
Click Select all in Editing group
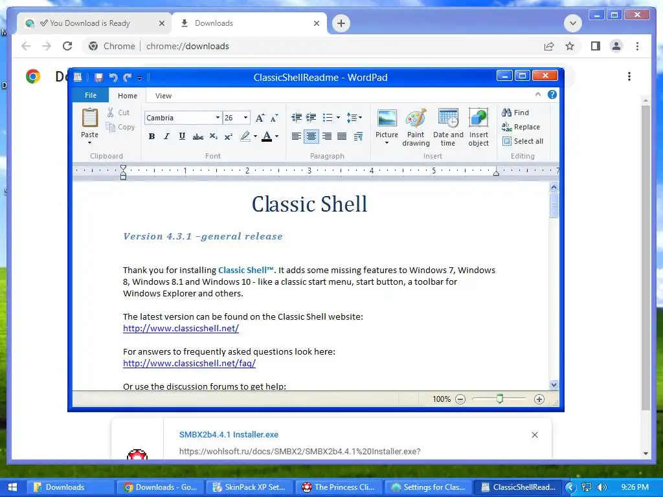click(523, 141)
